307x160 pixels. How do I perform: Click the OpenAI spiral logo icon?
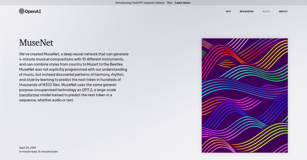(21, 11)
